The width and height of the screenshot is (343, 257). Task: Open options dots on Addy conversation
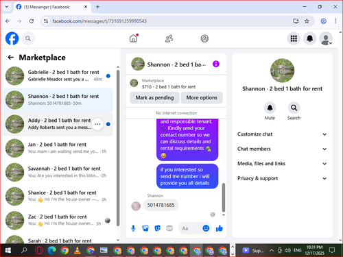[x=97, y=124]
